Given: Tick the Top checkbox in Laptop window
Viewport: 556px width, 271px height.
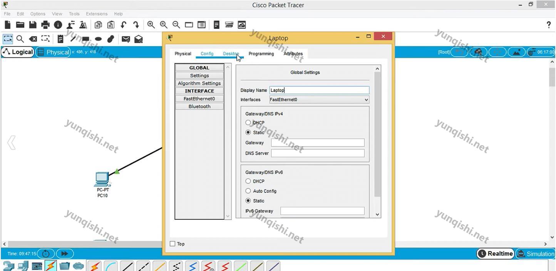Looking at the screenshot, I should (x=172, y=244).
